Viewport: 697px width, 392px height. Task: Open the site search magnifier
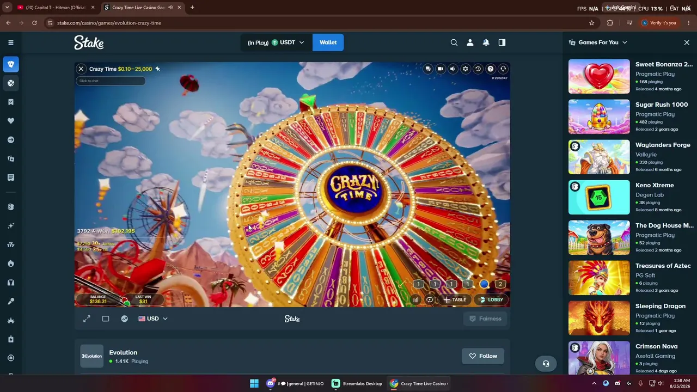point(454,42)
